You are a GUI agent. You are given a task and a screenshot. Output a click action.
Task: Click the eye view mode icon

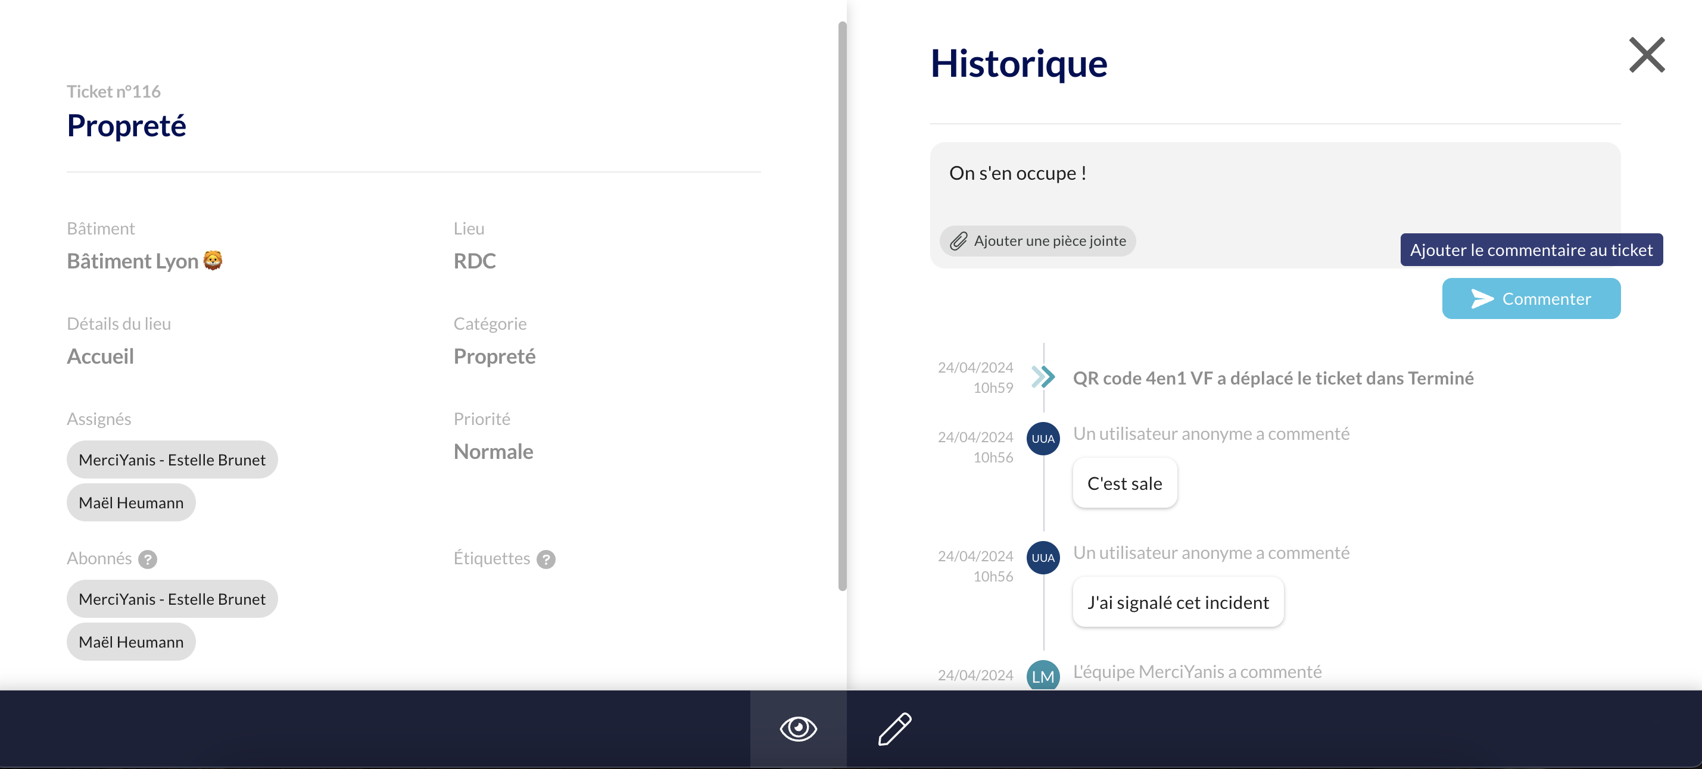click(797, 729)
